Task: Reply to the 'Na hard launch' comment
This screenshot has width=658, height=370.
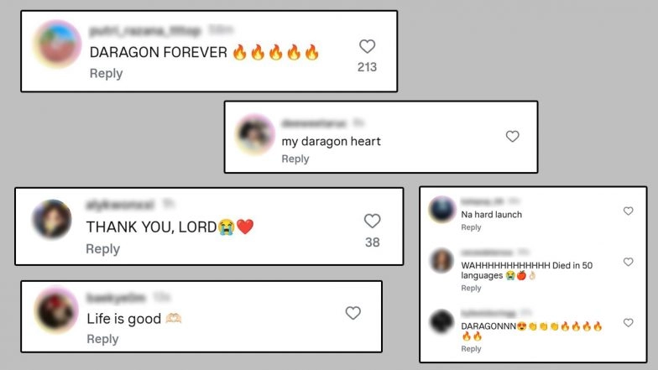Action: point(472,227)
